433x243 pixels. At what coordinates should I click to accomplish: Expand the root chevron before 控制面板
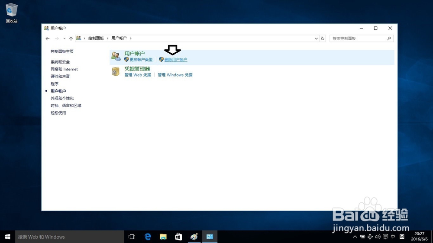click(84, 38)
